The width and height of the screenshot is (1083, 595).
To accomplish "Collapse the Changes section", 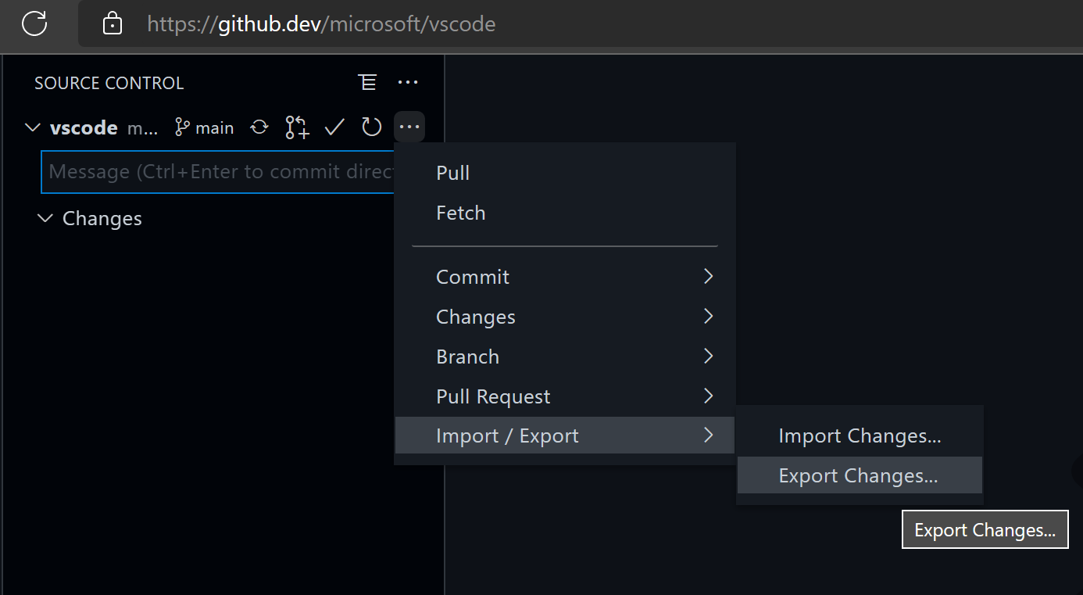I will (x=45, y=218).
